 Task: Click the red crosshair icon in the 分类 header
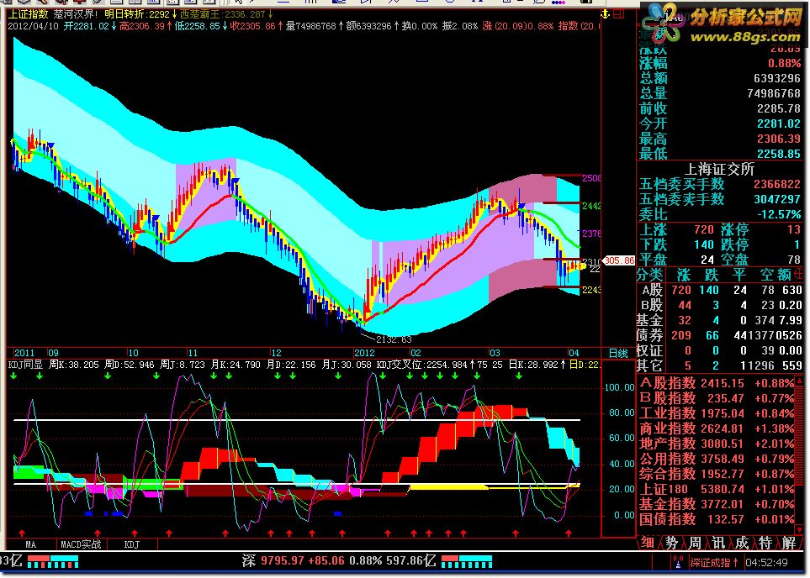(x=797, y=273)
